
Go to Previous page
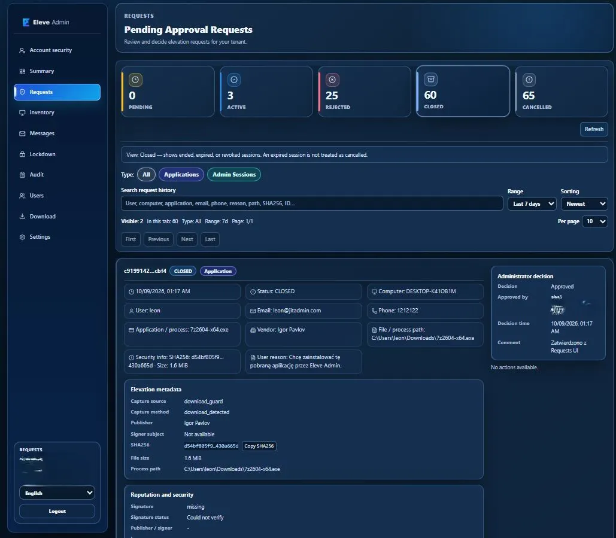click(158, 239)
